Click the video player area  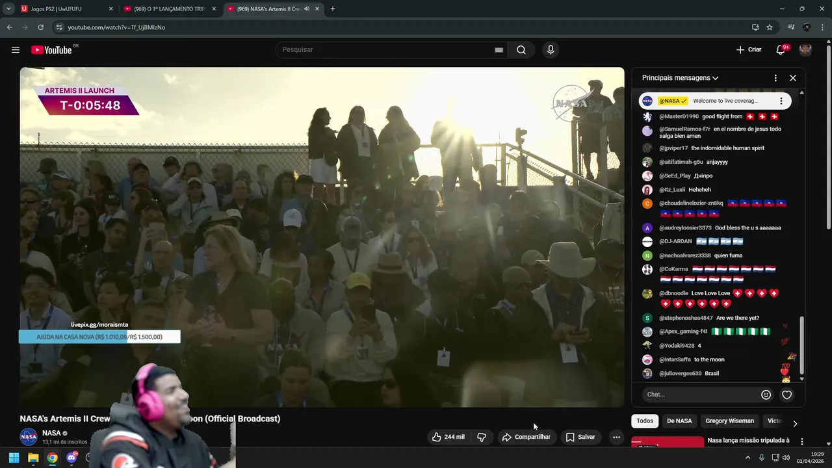[322, 237]
